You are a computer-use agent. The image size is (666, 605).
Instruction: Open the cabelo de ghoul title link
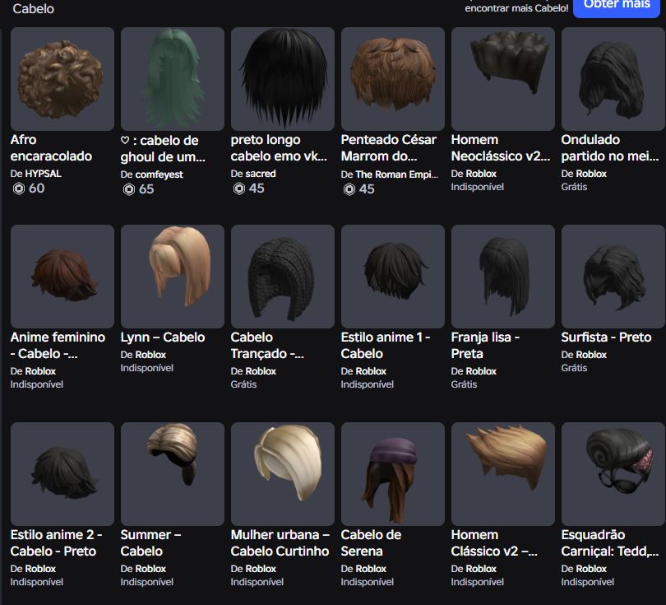(x=163, y=149)
